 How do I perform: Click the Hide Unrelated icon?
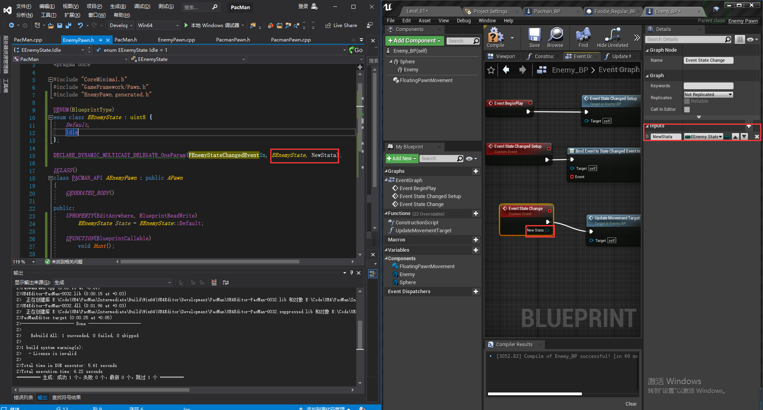pos(612,35)
